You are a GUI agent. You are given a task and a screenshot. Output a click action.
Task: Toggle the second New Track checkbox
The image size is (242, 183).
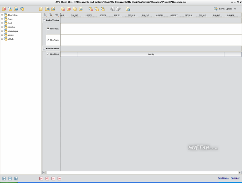pyautogui.click(x=48, y=40)
